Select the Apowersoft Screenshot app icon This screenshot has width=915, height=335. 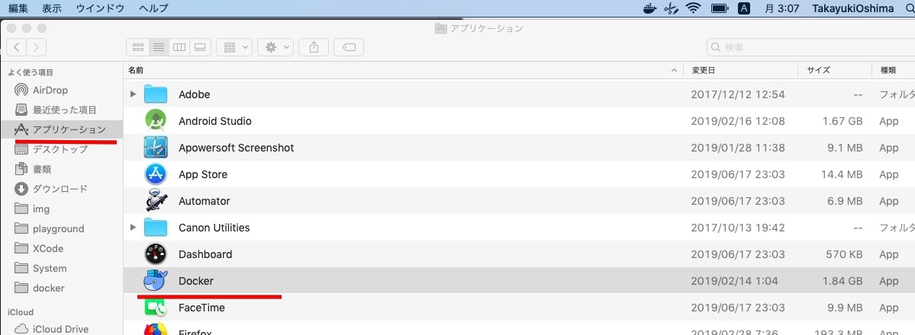point(156,148)
